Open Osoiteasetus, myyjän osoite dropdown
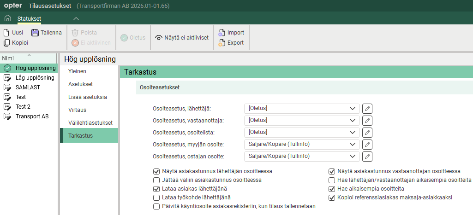 (x=353, y=145)
